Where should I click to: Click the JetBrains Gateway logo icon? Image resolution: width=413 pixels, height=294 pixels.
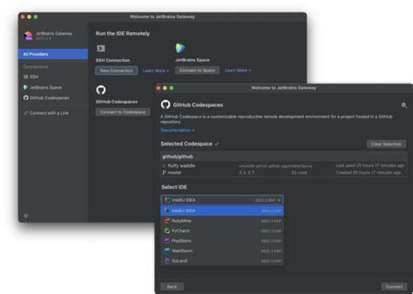(x=28, y=36)
